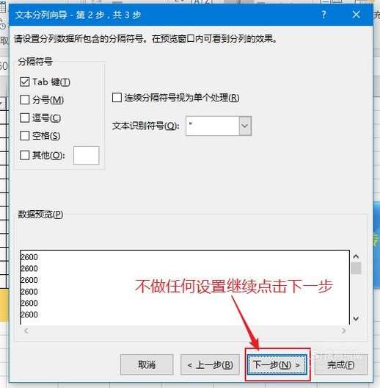Click the horizontal scroll right arrow
Screen dimensions: 380x388
[x=343, y=331]
